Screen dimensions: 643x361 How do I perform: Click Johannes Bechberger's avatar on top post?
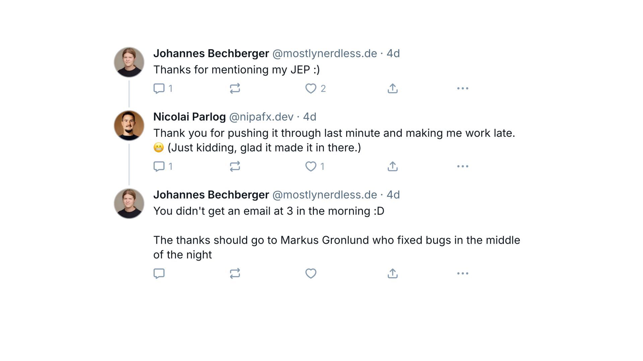point(129,62)
